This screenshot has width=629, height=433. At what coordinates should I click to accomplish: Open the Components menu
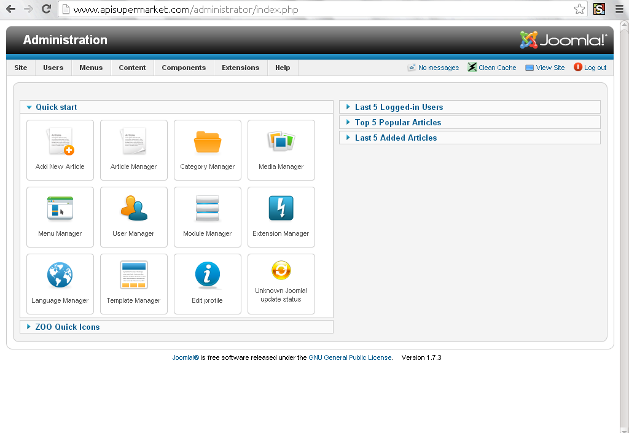(184, 68)
